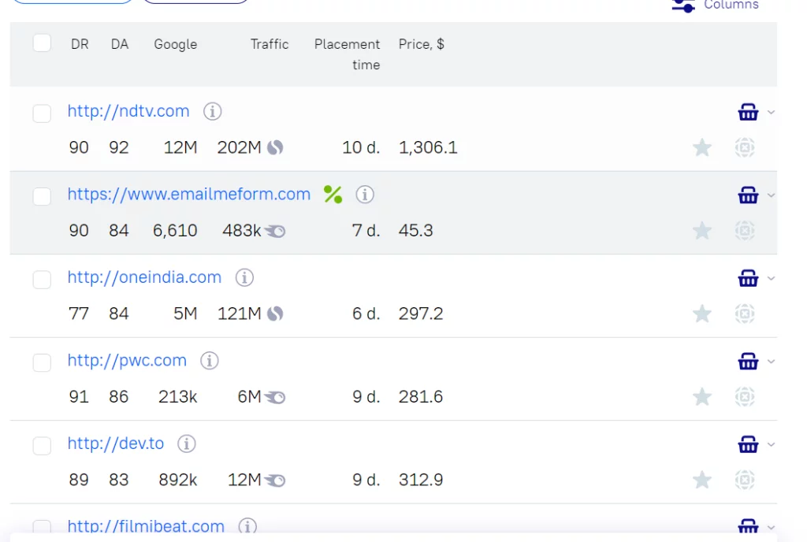Screen dimensions: 807x542
Task: Sort by the Traffic column header
Action: (x=270, y=44)
